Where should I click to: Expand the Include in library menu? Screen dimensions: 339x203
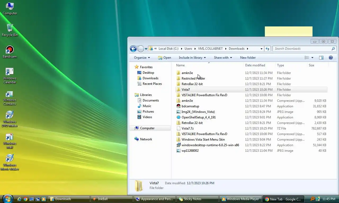[x=192, y=58]
